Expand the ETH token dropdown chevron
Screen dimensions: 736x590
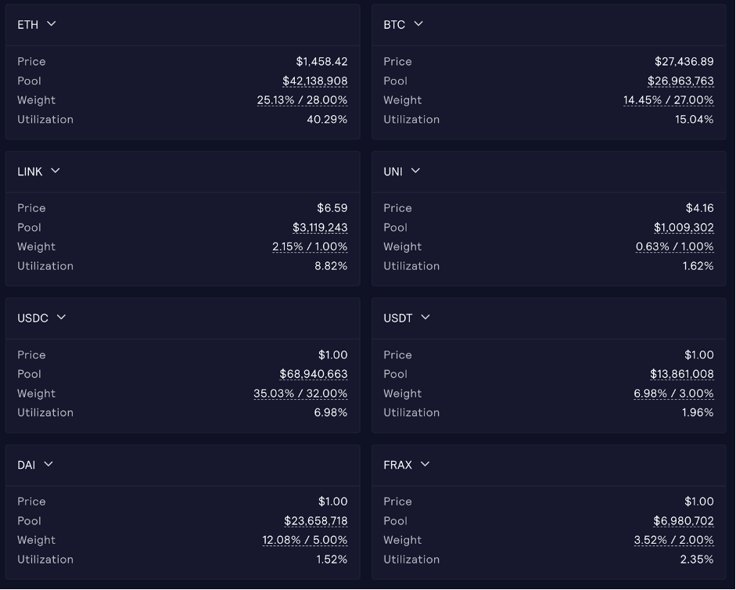(52, 24)
